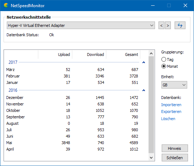The width and height of the screenshot is (194, 166).
Task: Click the Upload column header
Action: [x=55, y=54]
